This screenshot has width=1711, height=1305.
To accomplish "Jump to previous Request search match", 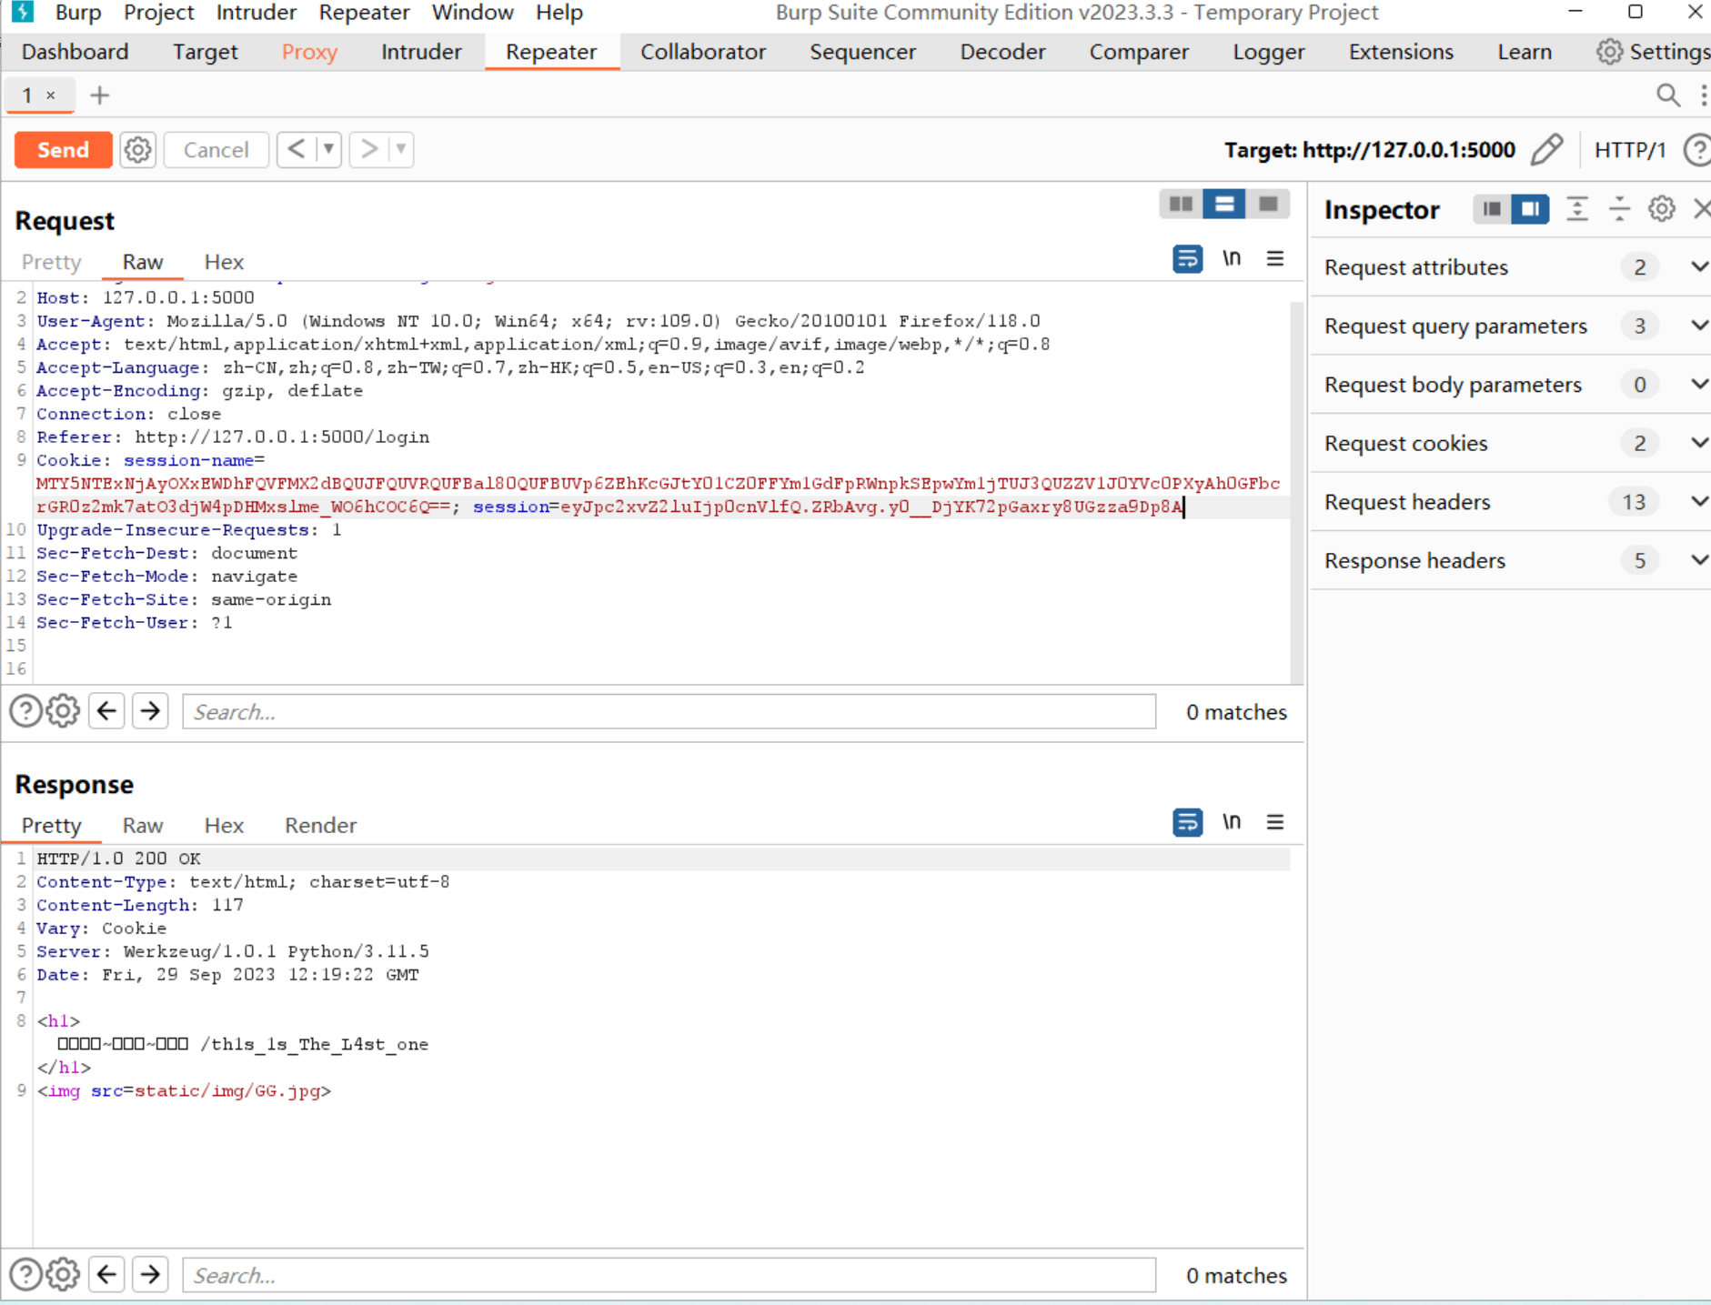I will (x=106, y=711).
